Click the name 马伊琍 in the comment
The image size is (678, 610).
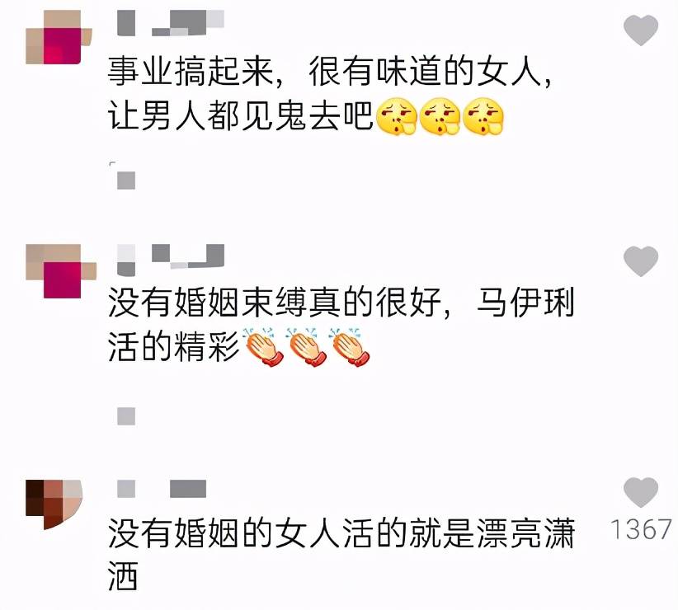tap(525, 303)
